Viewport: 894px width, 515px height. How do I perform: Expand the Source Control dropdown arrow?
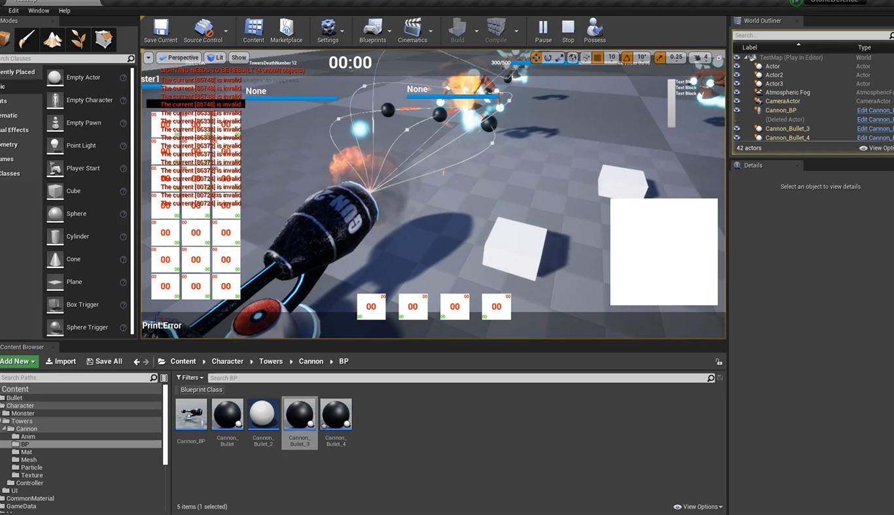click(226, 31)
